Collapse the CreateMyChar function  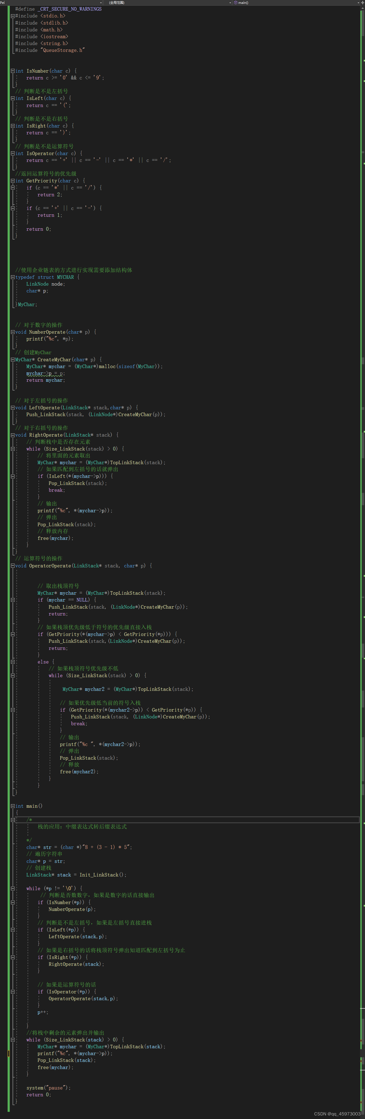click(x=13, y=360)
